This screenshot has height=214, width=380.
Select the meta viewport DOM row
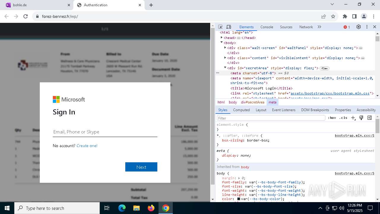pos(302,81)
